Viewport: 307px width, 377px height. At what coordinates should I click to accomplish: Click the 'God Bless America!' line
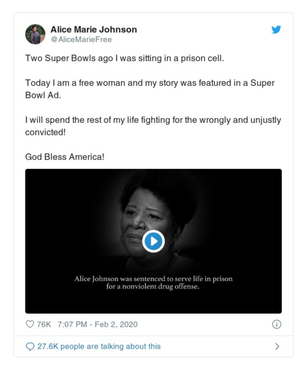[64, 157]
